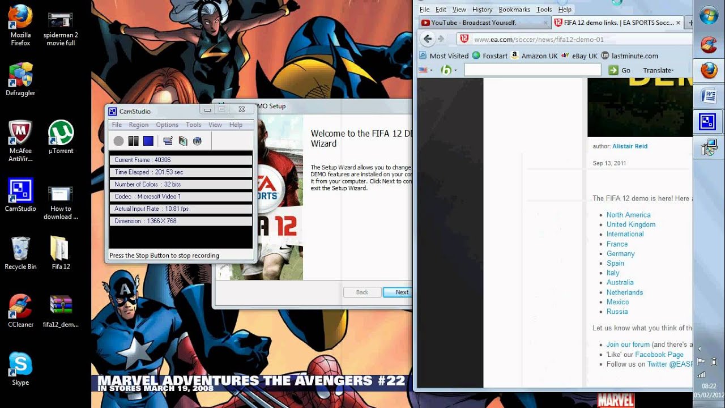Open µTorrent desktop icon
725x408 pixels.
click(x=61, y=137)
